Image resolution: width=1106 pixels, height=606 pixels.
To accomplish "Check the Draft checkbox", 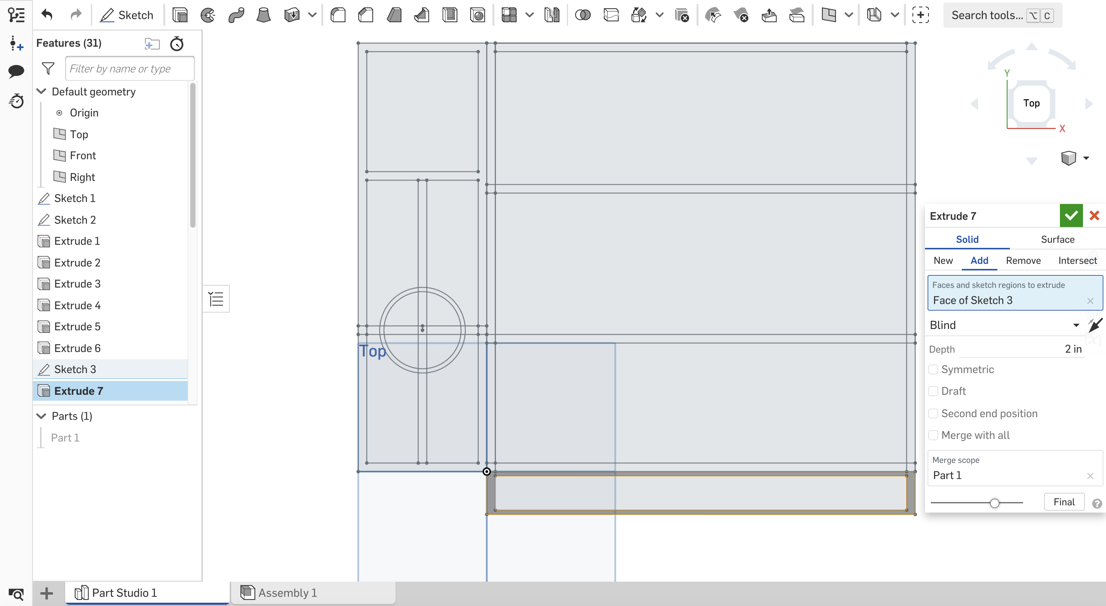I will 933,391.
